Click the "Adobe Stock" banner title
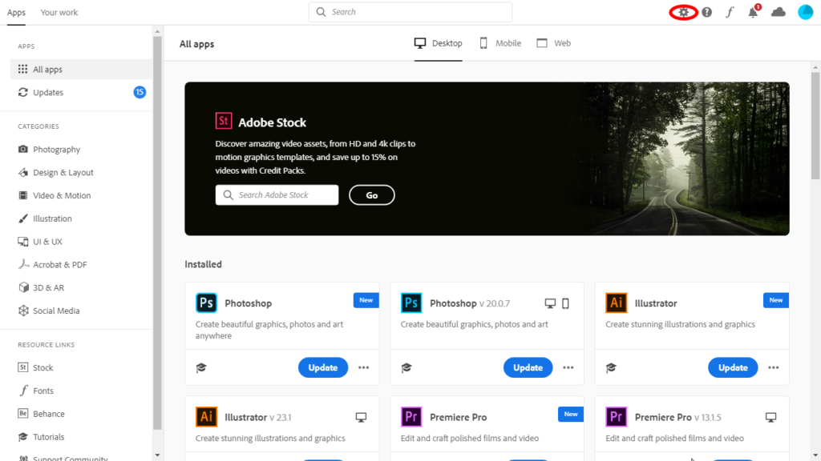 pyautogui.click(x=273, y=122)
